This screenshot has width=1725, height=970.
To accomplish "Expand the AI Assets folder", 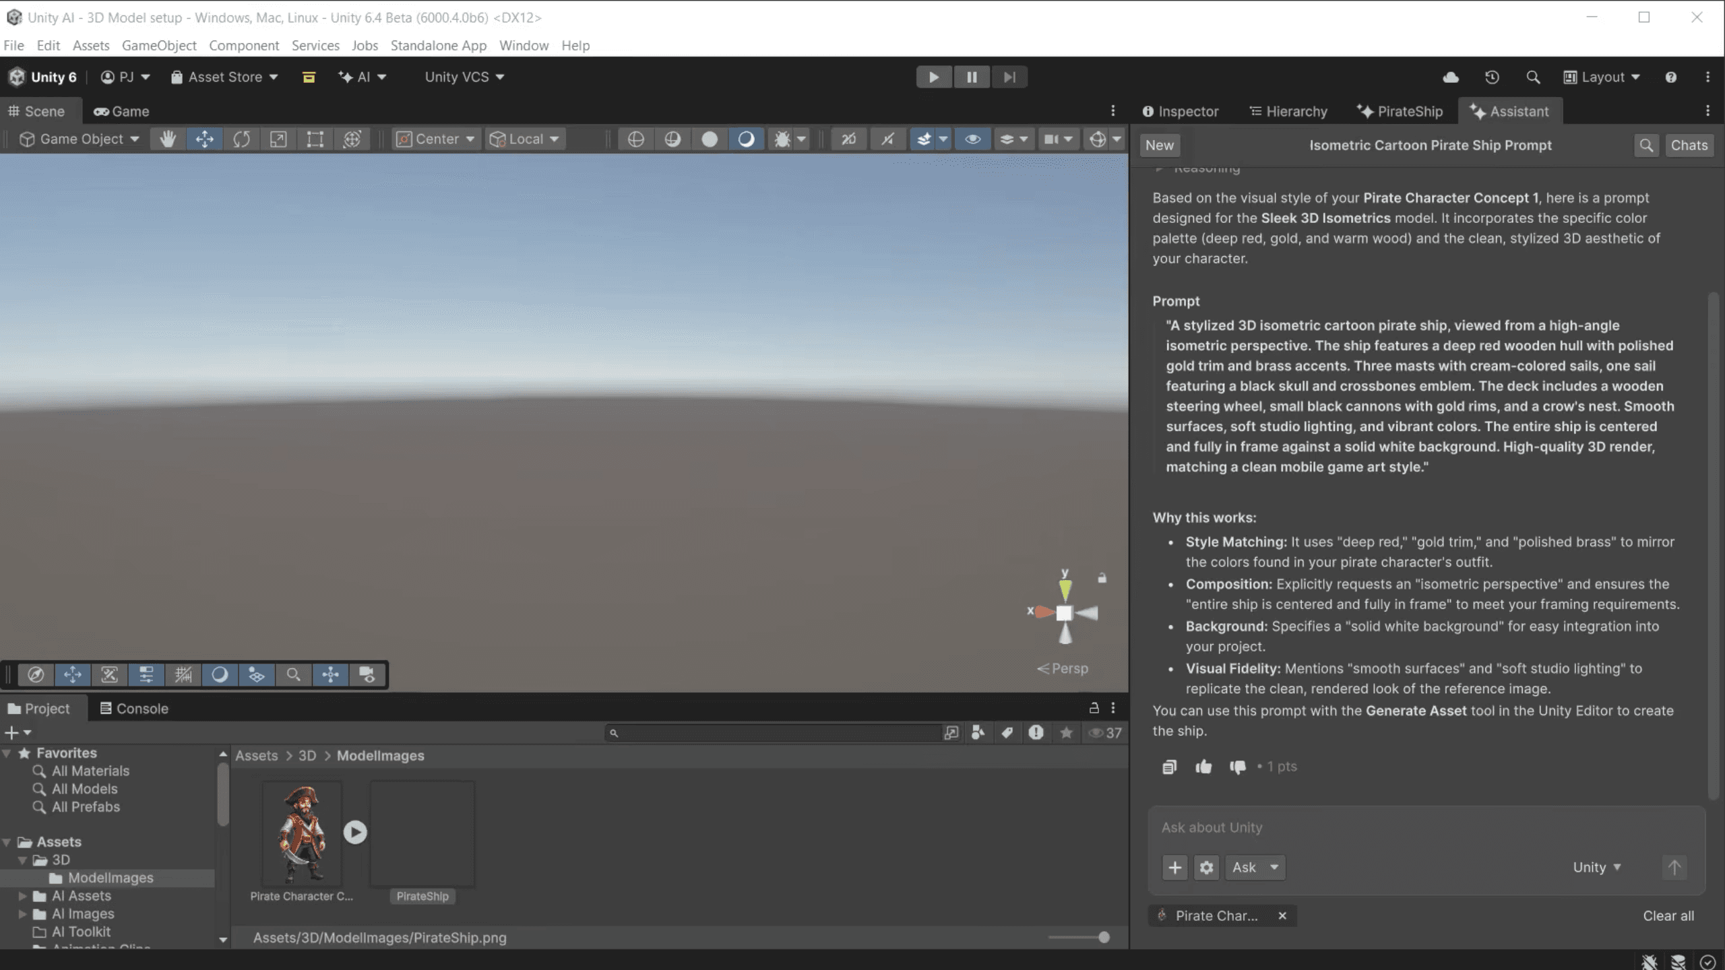I will (x=22, y=896).
